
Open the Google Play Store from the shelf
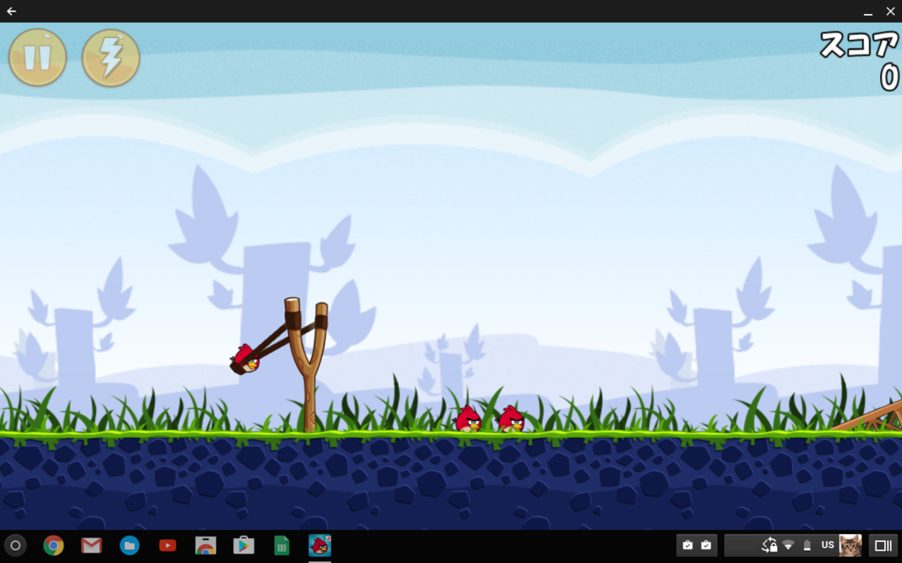pyautogui.click(x=243, y=545)
